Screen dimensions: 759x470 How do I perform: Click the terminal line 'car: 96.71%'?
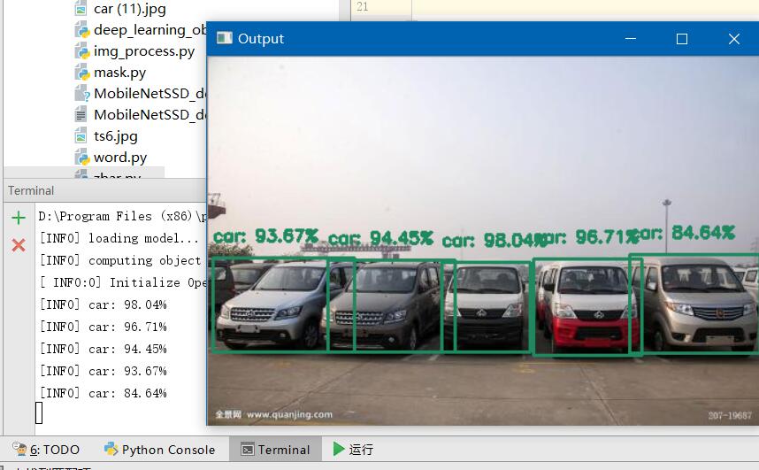(x=103, y=327)
